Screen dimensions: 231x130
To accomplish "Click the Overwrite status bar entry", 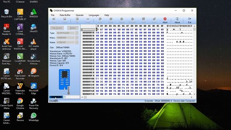I will [x=149, y=101].
